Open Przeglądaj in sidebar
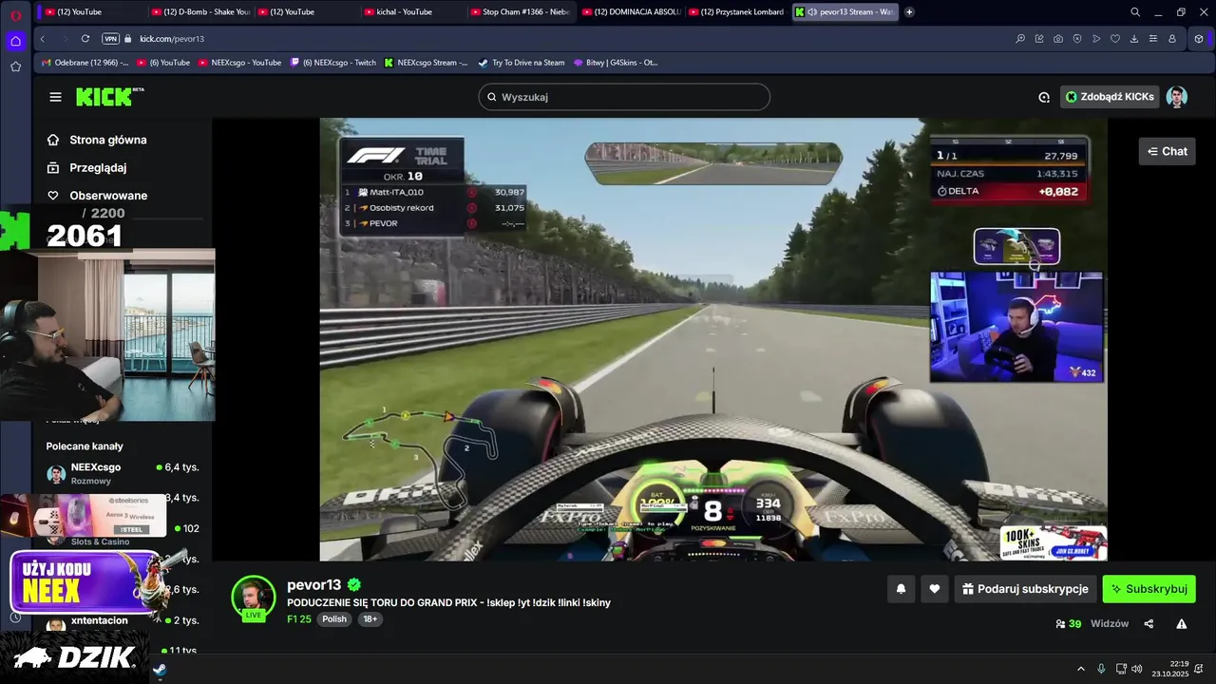Screen dimensions: 1216x684 coord(86,167)
